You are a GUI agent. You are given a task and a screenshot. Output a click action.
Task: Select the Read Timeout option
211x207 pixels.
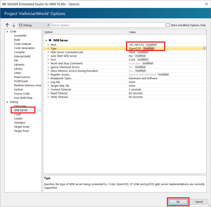point(125,93)
